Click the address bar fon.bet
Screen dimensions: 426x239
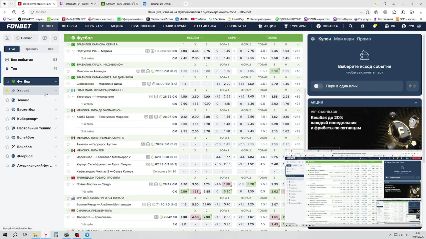pyautogui.click(x=41, y=12)
